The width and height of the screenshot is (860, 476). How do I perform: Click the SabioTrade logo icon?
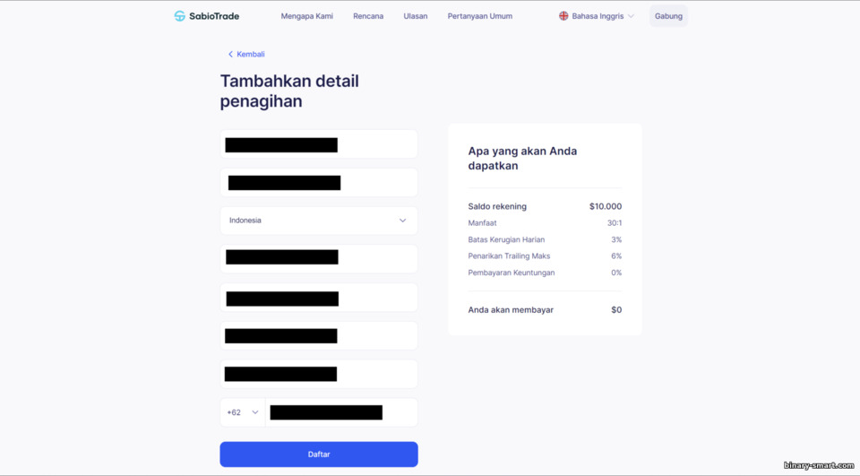[x=179, y=16]
